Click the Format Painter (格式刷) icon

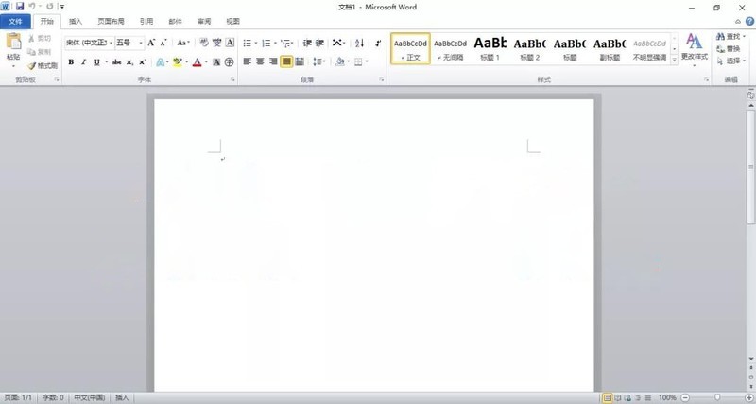pyautogui.click(x=43, y=66)
